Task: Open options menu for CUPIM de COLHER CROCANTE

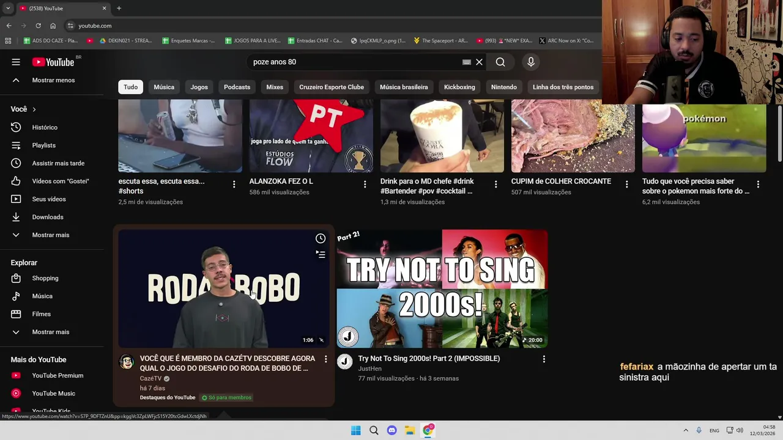Action: pos(627,184)
